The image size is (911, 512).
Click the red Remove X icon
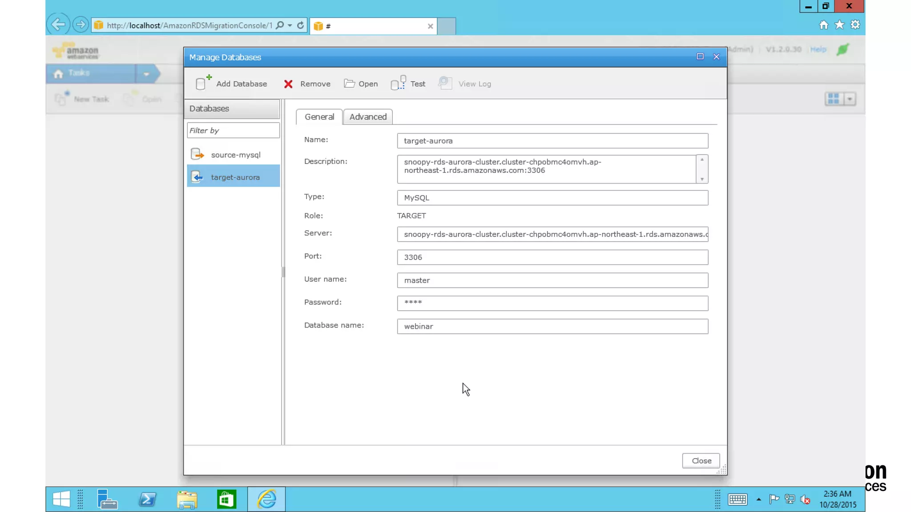click(288, 84)
